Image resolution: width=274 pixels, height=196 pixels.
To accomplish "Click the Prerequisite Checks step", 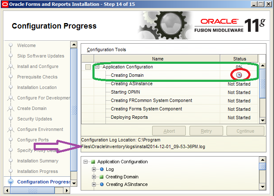I will [x=37, y=77].
